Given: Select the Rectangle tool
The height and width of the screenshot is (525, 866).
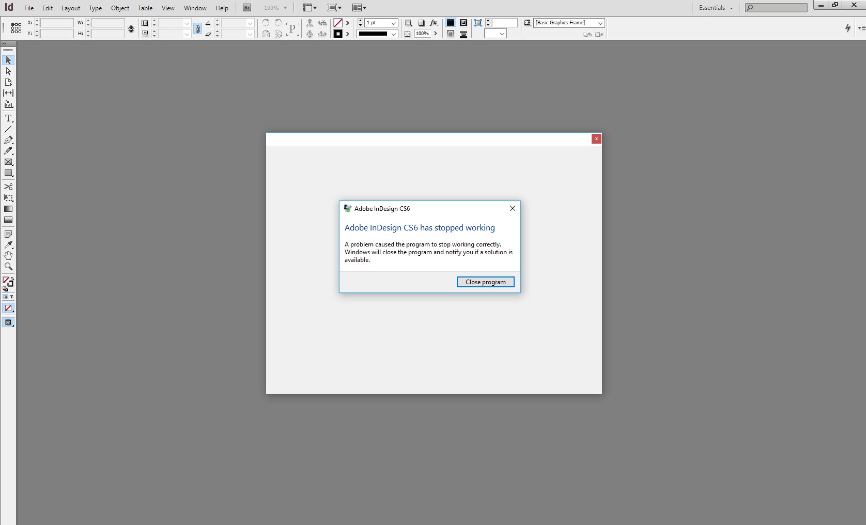Looking at the screenshot, I should click(x=8, y=173).
